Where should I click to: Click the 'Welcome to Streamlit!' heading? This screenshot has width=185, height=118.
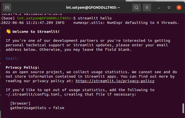pyautogui.click(x=36, y=32)
